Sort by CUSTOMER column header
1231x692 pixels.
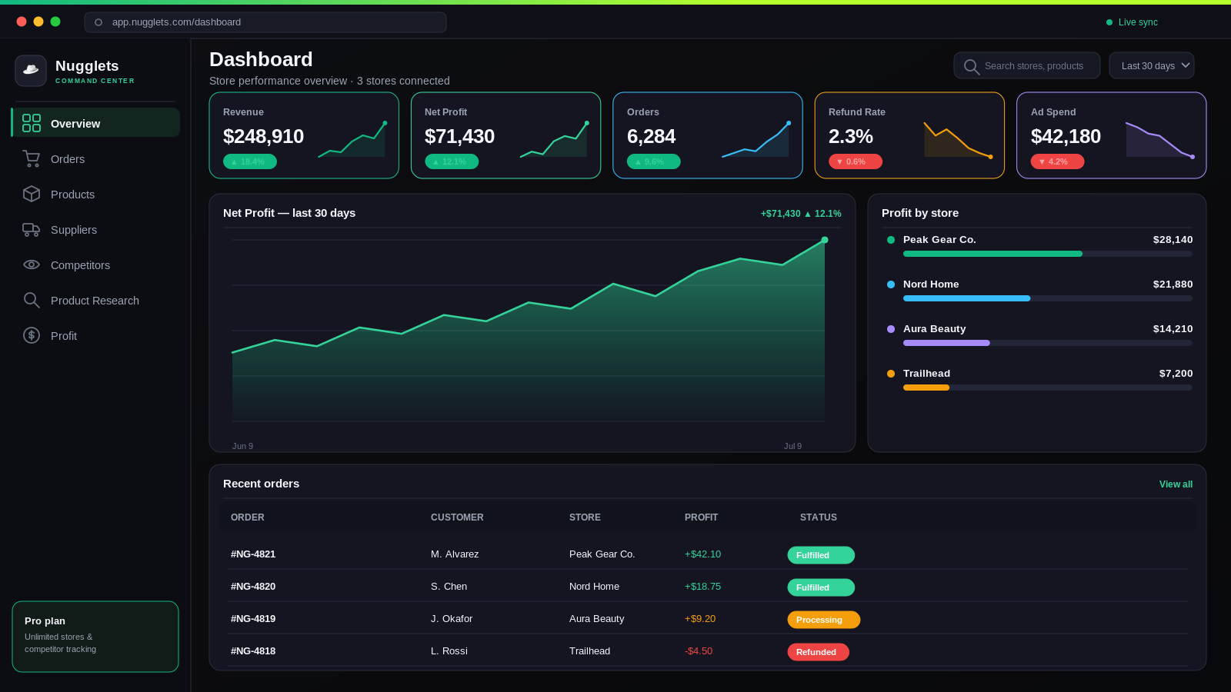click(457, 517)
